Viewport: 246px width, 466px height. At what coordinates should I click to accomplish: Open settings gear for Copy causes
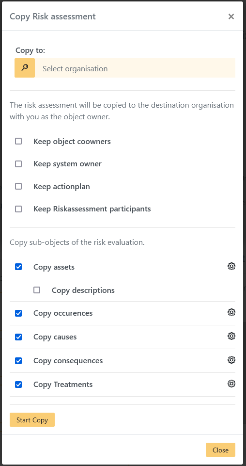coord(231,336)
